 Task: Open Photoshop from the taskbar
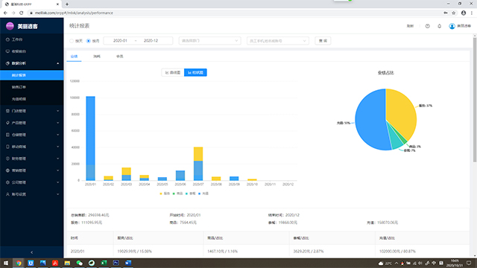point(116,263)
